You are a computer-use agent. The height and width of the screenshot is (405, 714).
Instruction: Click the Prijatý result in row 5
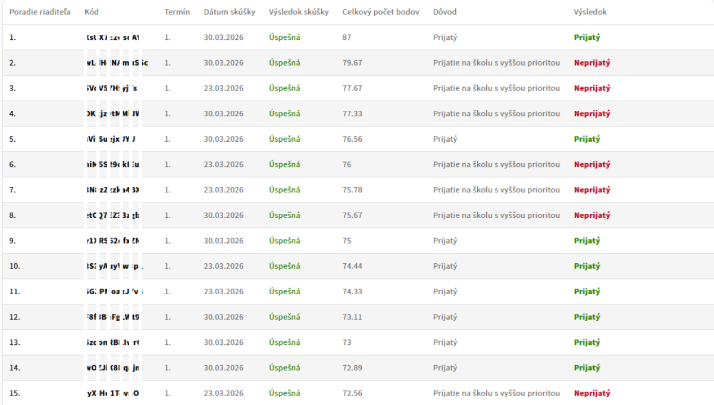click(x=587, y=139)
